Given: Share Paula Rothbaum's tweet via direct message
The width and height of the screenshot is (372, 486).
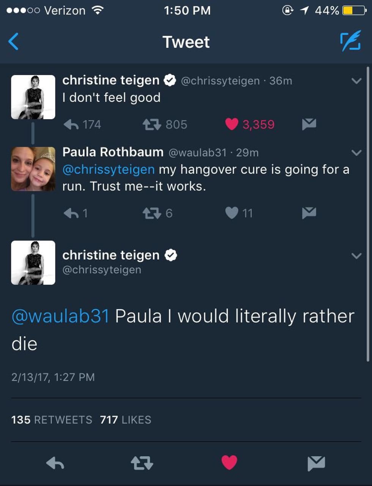Looking at the screenshot, I should tap(309, 213).
